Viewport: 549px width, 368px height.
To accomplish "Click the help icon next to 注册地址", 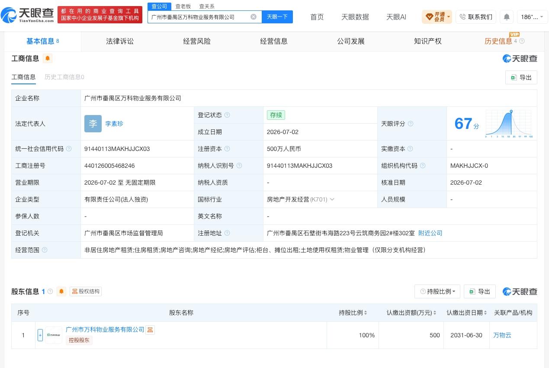I will pyautogui.click(x=227, y=233).
